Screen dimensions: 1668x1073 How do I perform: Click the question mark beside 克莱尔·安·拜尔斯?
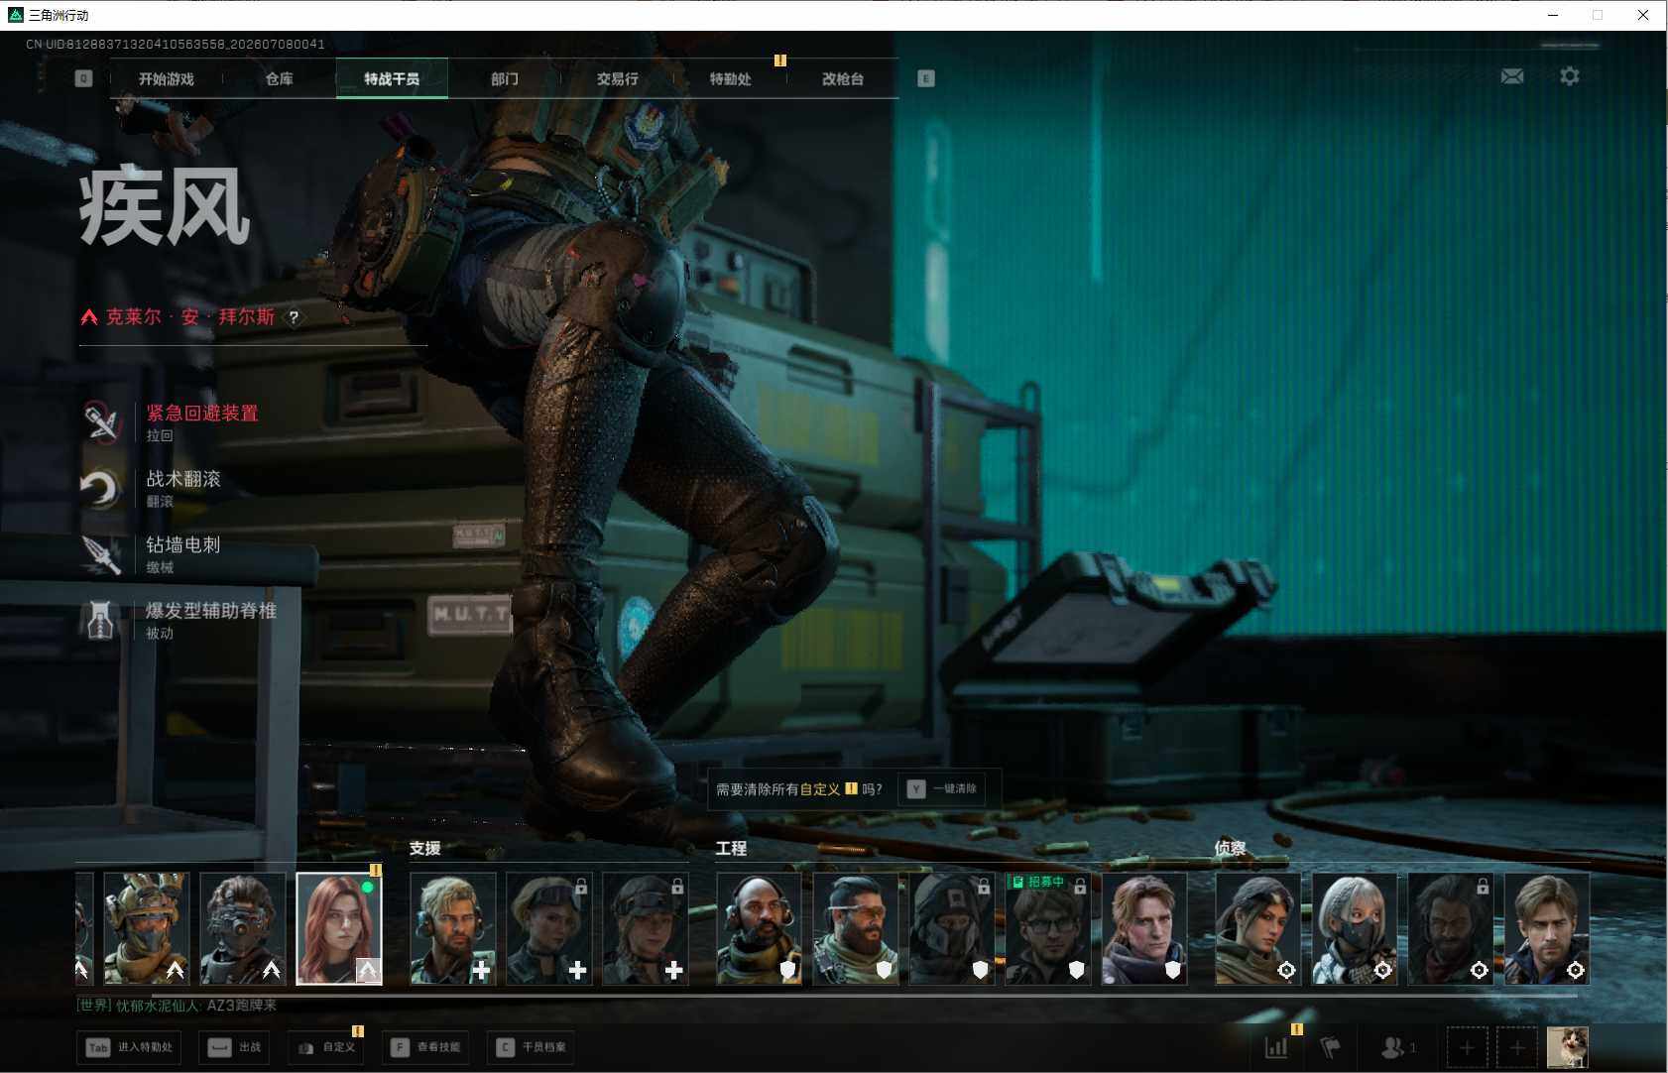tap(294, 317)
